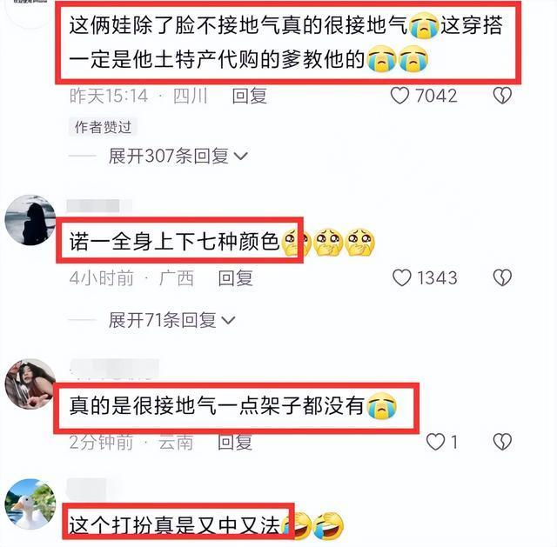Tap broken heart on Yunnan comment

502,442
